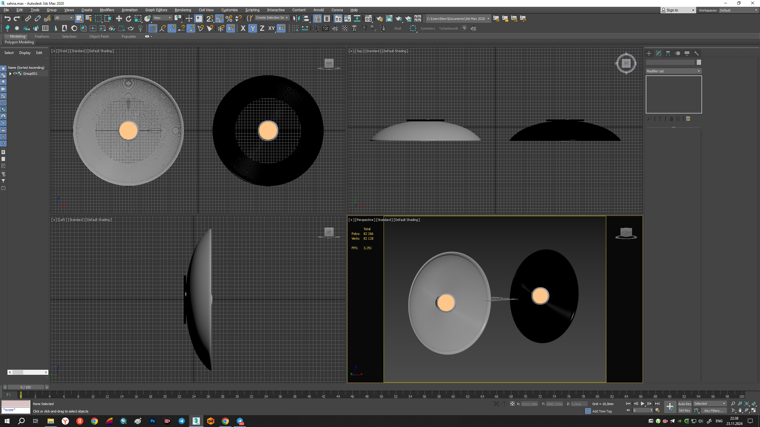
Task: Open the Customize menu
Action: (x=229, y=10)
